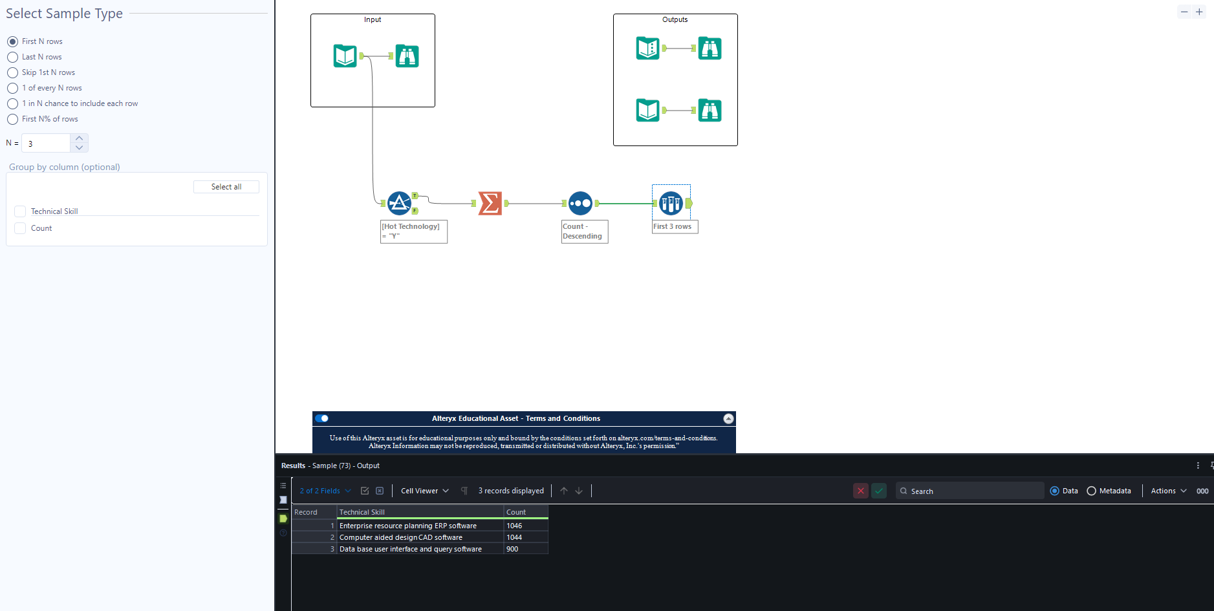Image resolution: width=1214 pixels, height=611 pixels.
Task: Click Select all in group by columns
Action: [226, 187]
